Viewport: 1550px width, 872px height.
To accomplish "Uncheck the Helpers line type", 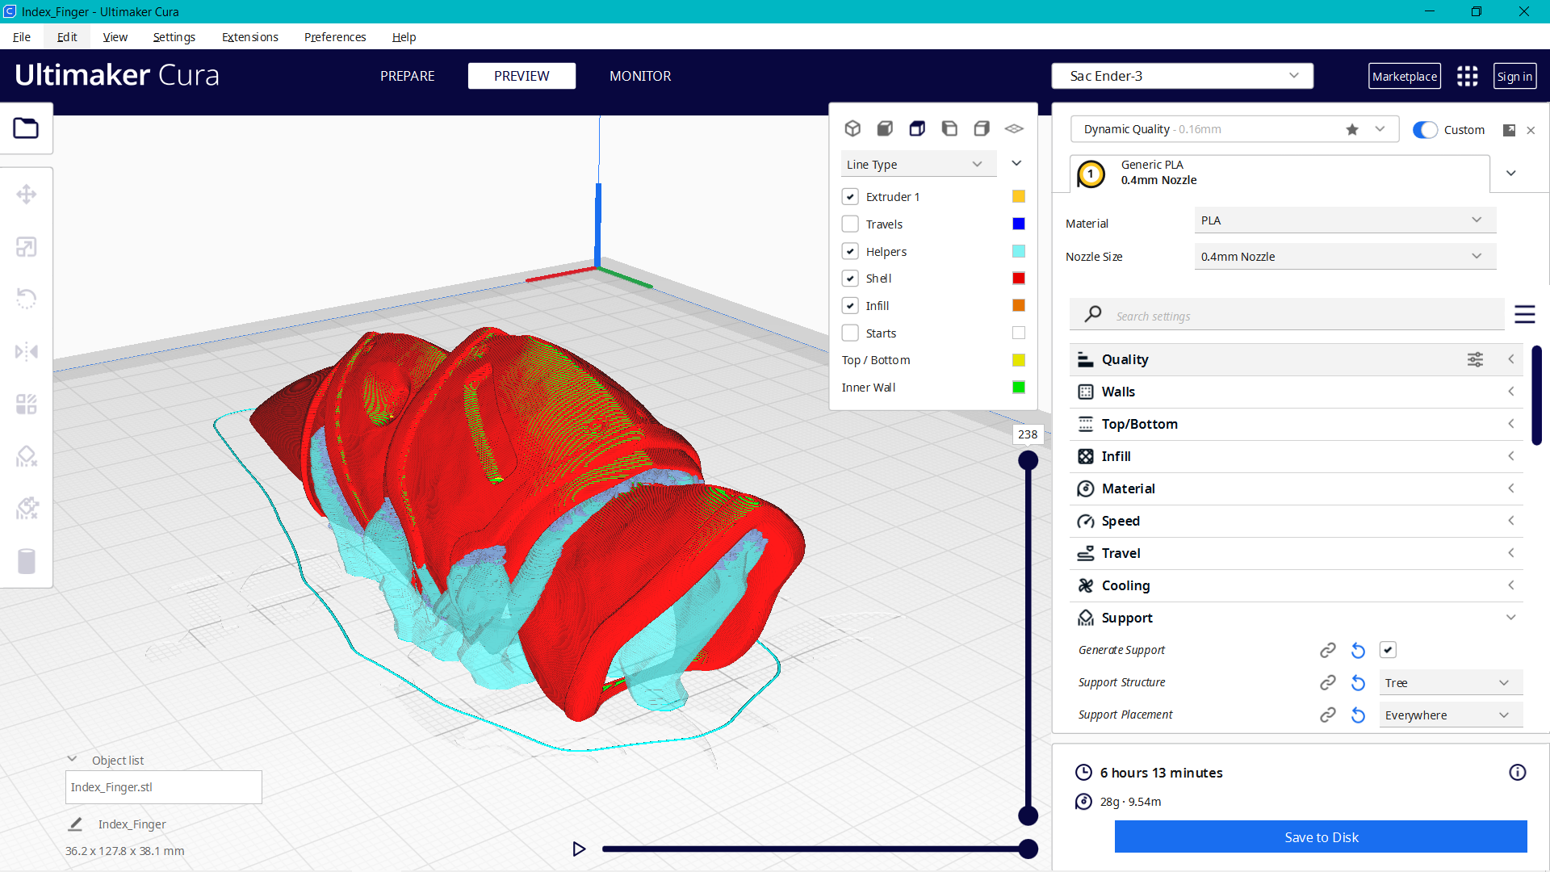I will 850,251.
